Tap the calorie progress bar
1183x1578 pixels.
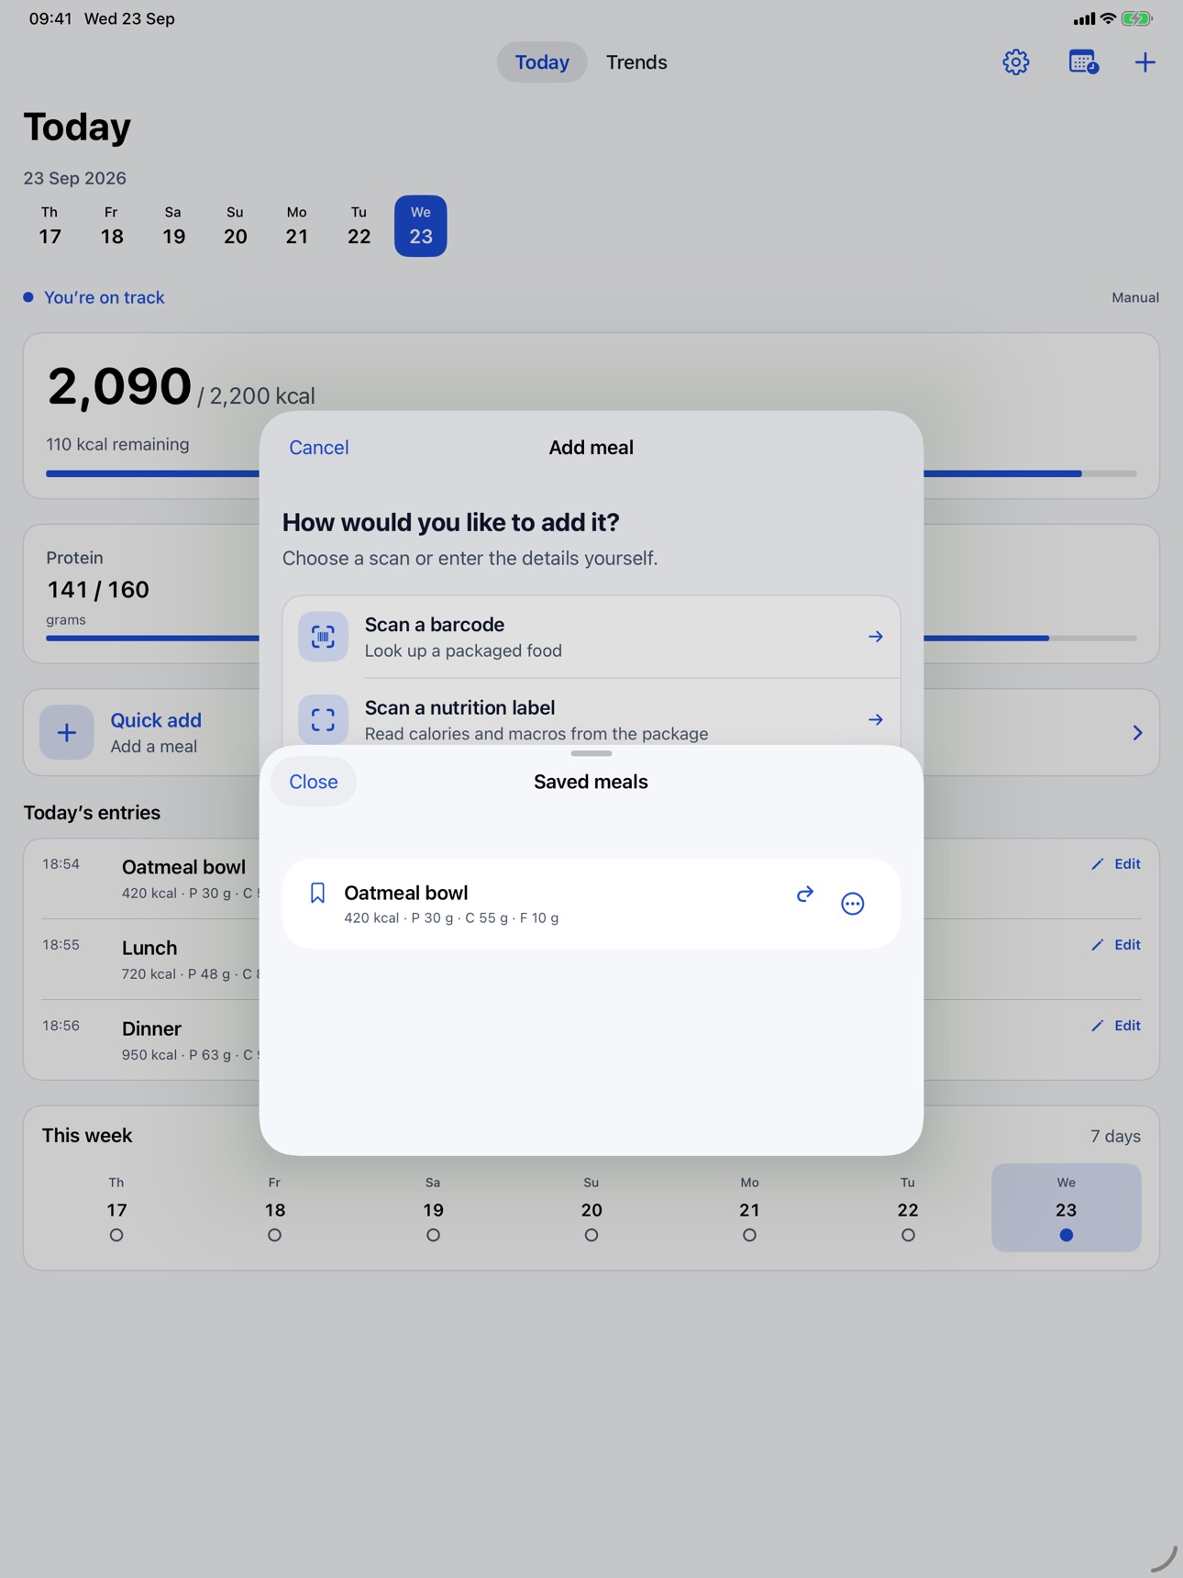(591, 473)
